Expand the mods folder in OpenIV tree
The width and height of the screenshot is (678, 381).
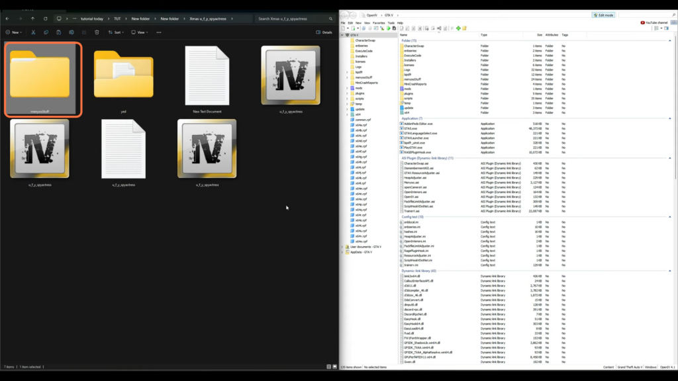click(347, 88)
